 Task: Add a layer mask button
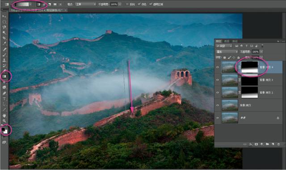click(256, 144)
